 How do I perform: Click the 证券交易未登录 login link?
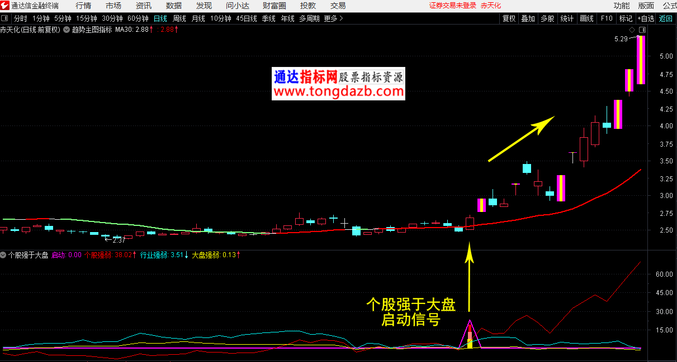(x=453, y=6)
